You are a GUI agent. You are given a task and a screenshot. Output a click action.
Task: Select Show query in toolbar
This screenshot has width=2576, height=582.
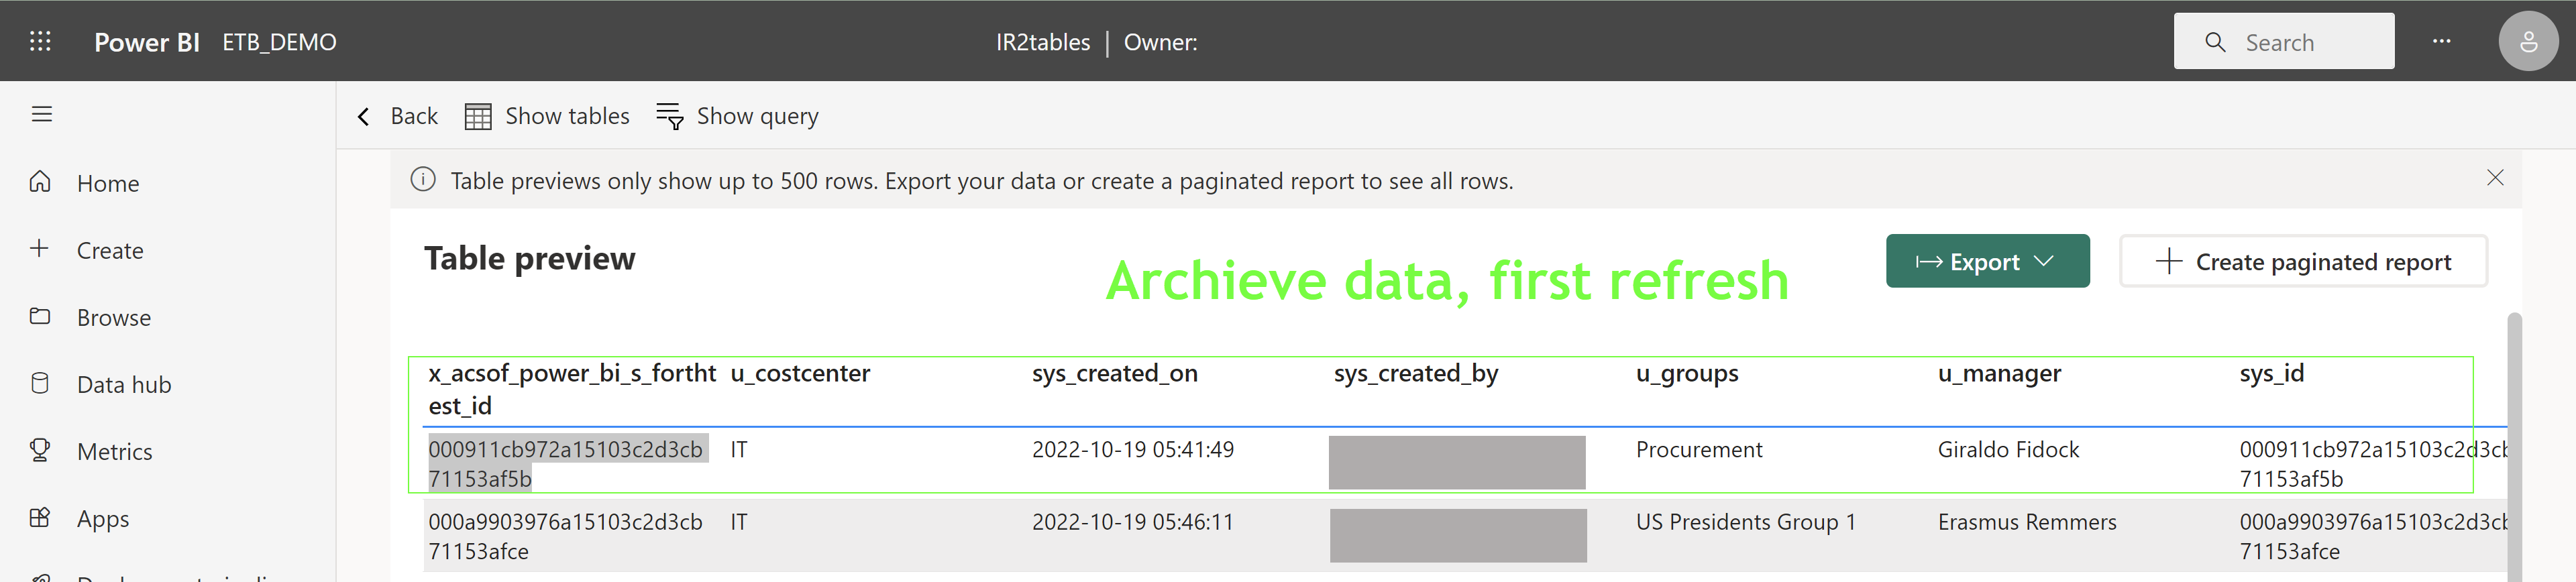[x=737, y=116]
